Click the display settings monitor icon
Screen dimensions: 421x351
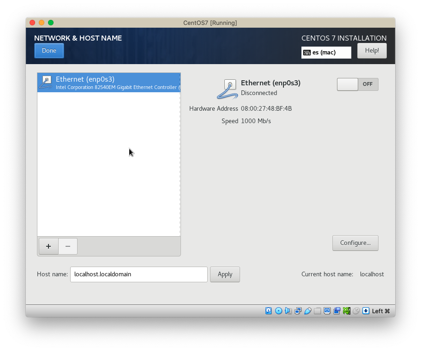[327, 311]
